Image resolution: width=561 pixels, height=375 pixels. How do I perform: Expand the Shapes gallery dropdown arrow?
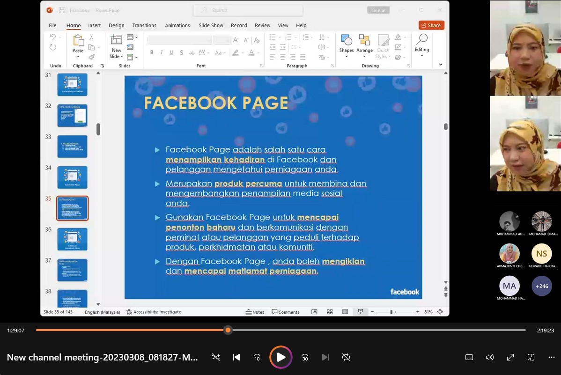tap(347, 57)
